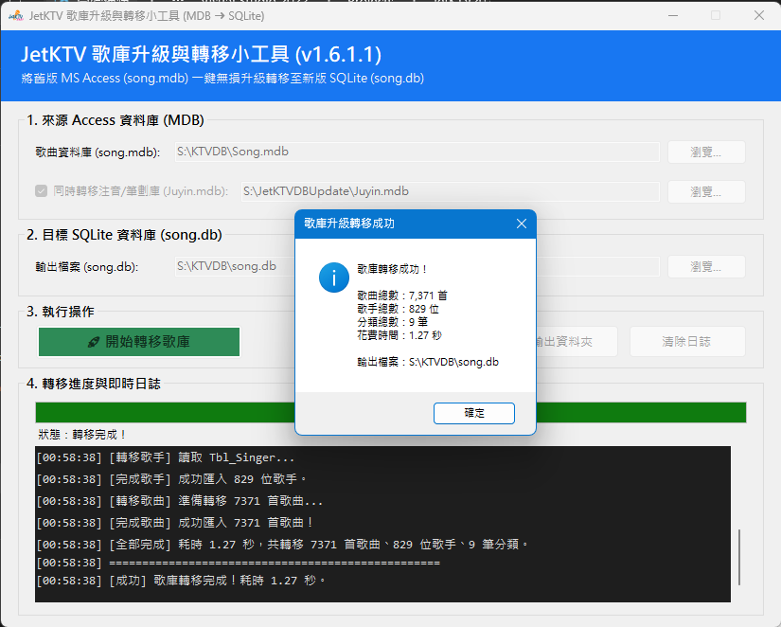Screen dimensions: 781x627
Task: Click the log line 準備轉移 7371 首歌曲
Action: tap(180, 501)
